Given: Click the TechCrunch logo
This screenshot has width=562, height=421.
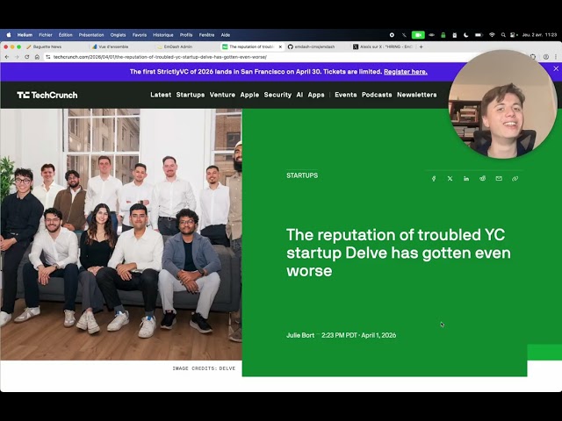Looking at the screenshot, I should point(47,95).
